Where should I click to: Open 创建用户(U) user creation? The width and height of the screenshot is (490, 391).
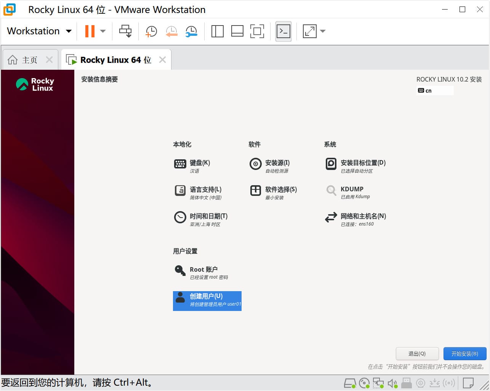click(x=207, y=301)
